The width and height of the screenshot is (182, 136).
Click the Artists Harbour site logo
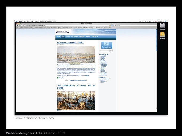(x=62, y=31)
